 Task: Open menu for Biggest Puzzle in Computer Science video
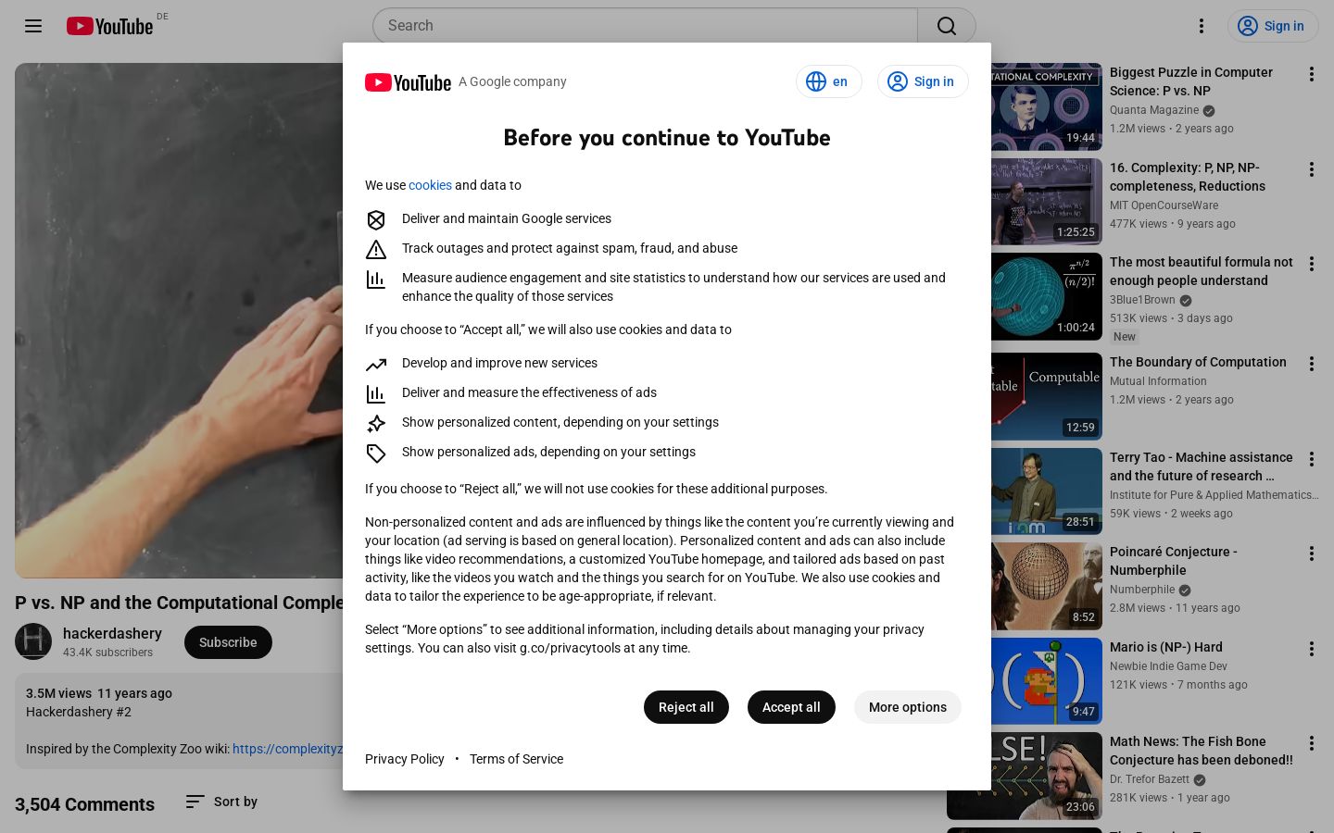[1311, 74]
